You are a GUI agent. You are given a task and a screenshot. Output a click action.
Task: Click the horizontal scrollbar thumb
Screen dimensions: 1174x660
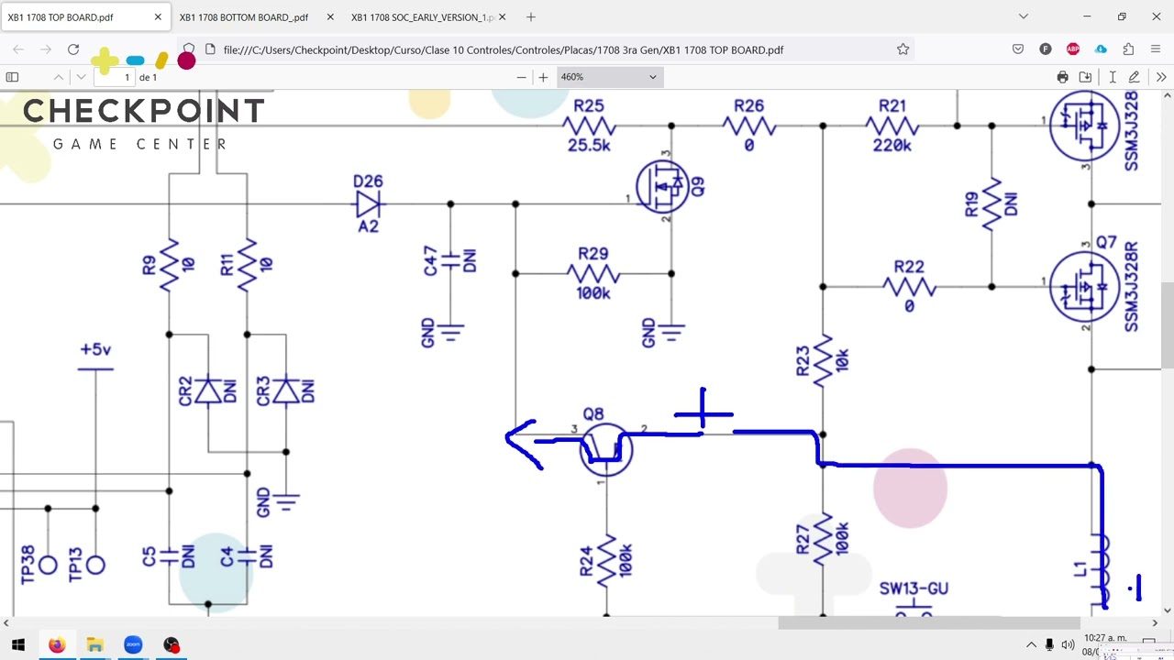click(x=928, y=623)
